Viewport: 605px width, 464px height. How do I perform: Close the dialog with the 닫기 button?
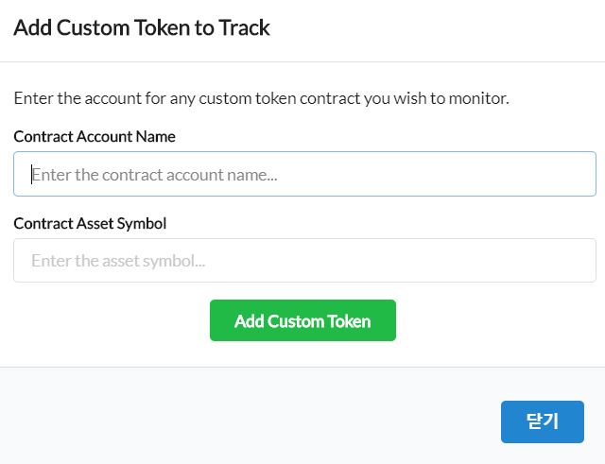tap(542, 421)
